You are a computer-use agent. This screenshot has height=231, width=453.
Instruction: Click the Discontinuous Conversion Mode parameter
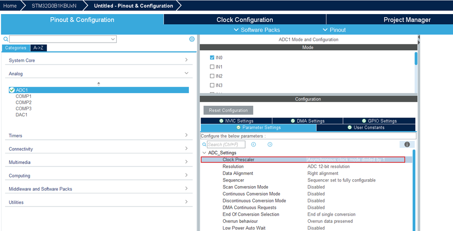[x=254, y=201]
